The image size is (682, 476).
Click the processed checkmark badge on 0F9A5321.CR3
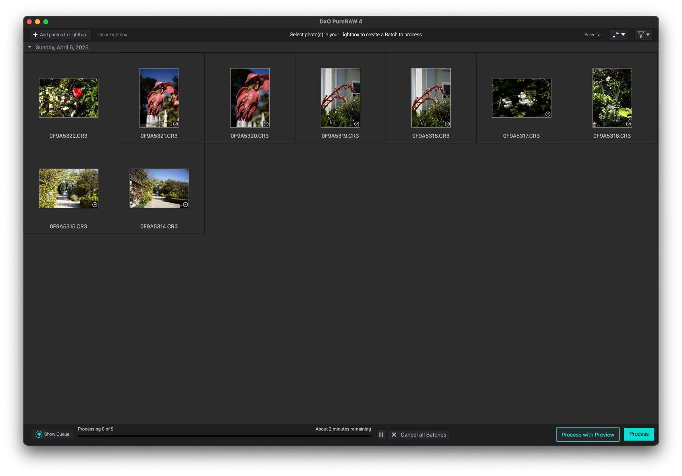pyautogui.click(x=176, y=124)
